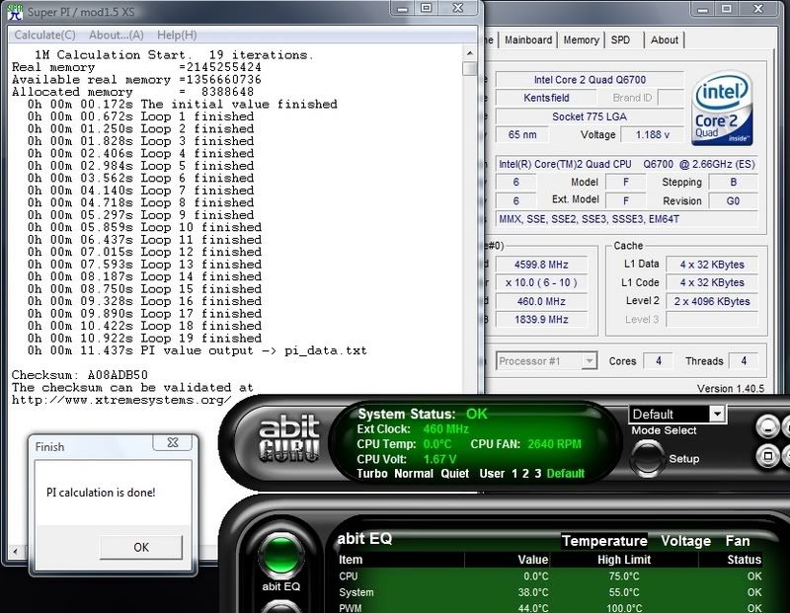Select the Temperature tab in abit EQ
Image resolution: width=790 pixels, height=613 pixels.
click(604, 541)
